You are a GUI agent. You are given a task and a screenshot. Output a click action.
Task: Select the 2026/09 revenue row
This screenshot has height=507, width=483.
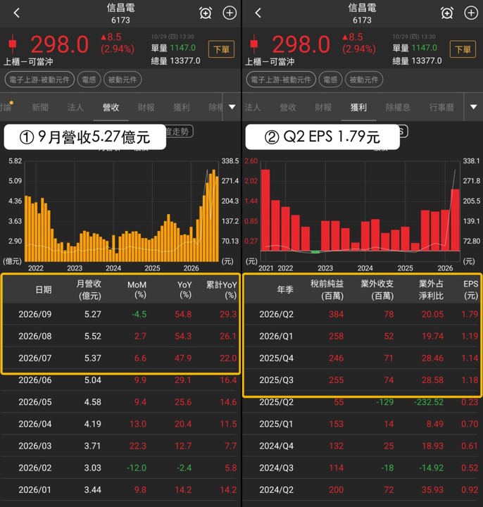tap(120, 314)
